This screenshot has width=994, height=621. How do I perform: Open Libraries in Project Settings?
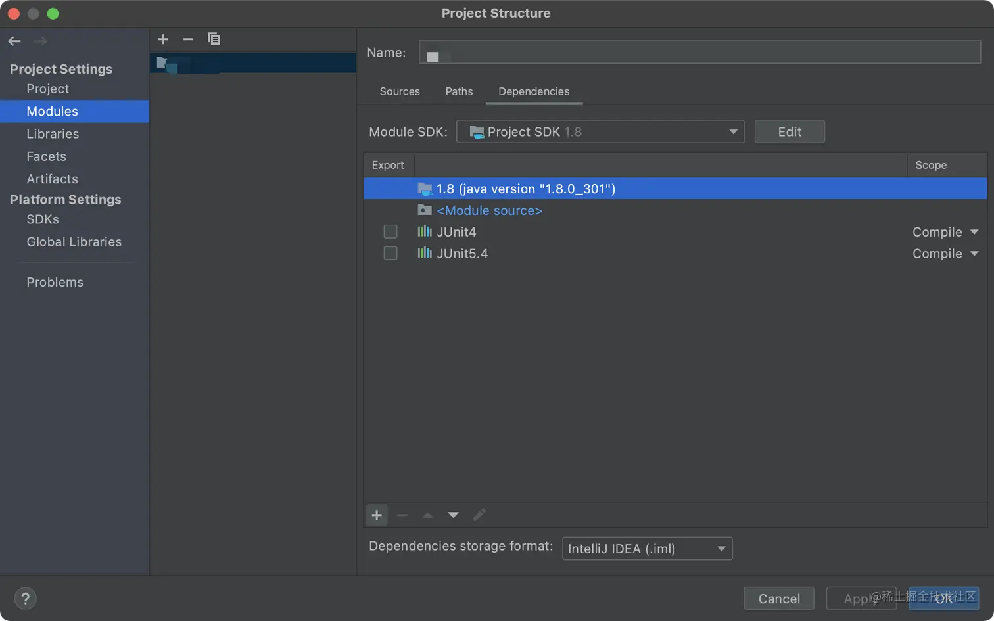pos(53,134)
